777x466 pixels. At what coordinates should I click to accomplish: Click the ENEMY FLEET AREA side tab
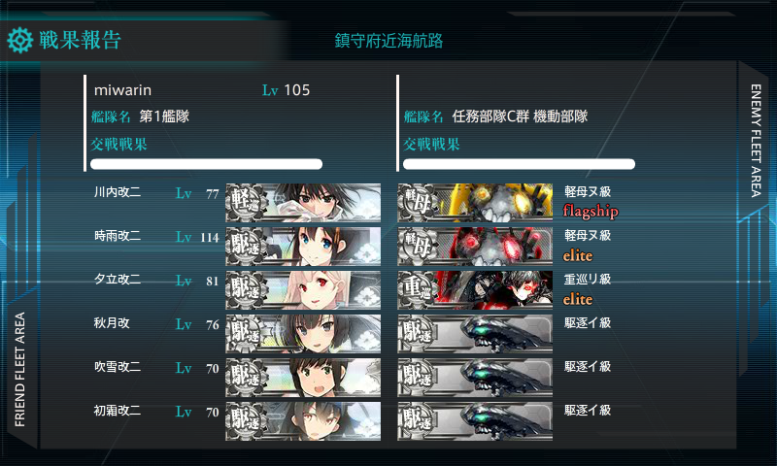(x=756, y=141)
